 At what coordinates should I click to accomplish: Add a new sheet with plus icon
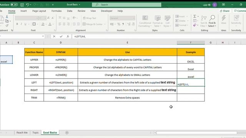tap(67, 133)
